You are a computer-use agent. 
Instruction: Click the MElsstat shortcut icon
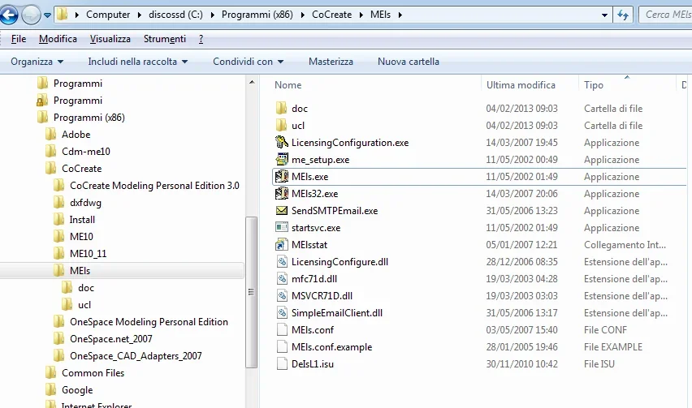[x=282, y=245]
